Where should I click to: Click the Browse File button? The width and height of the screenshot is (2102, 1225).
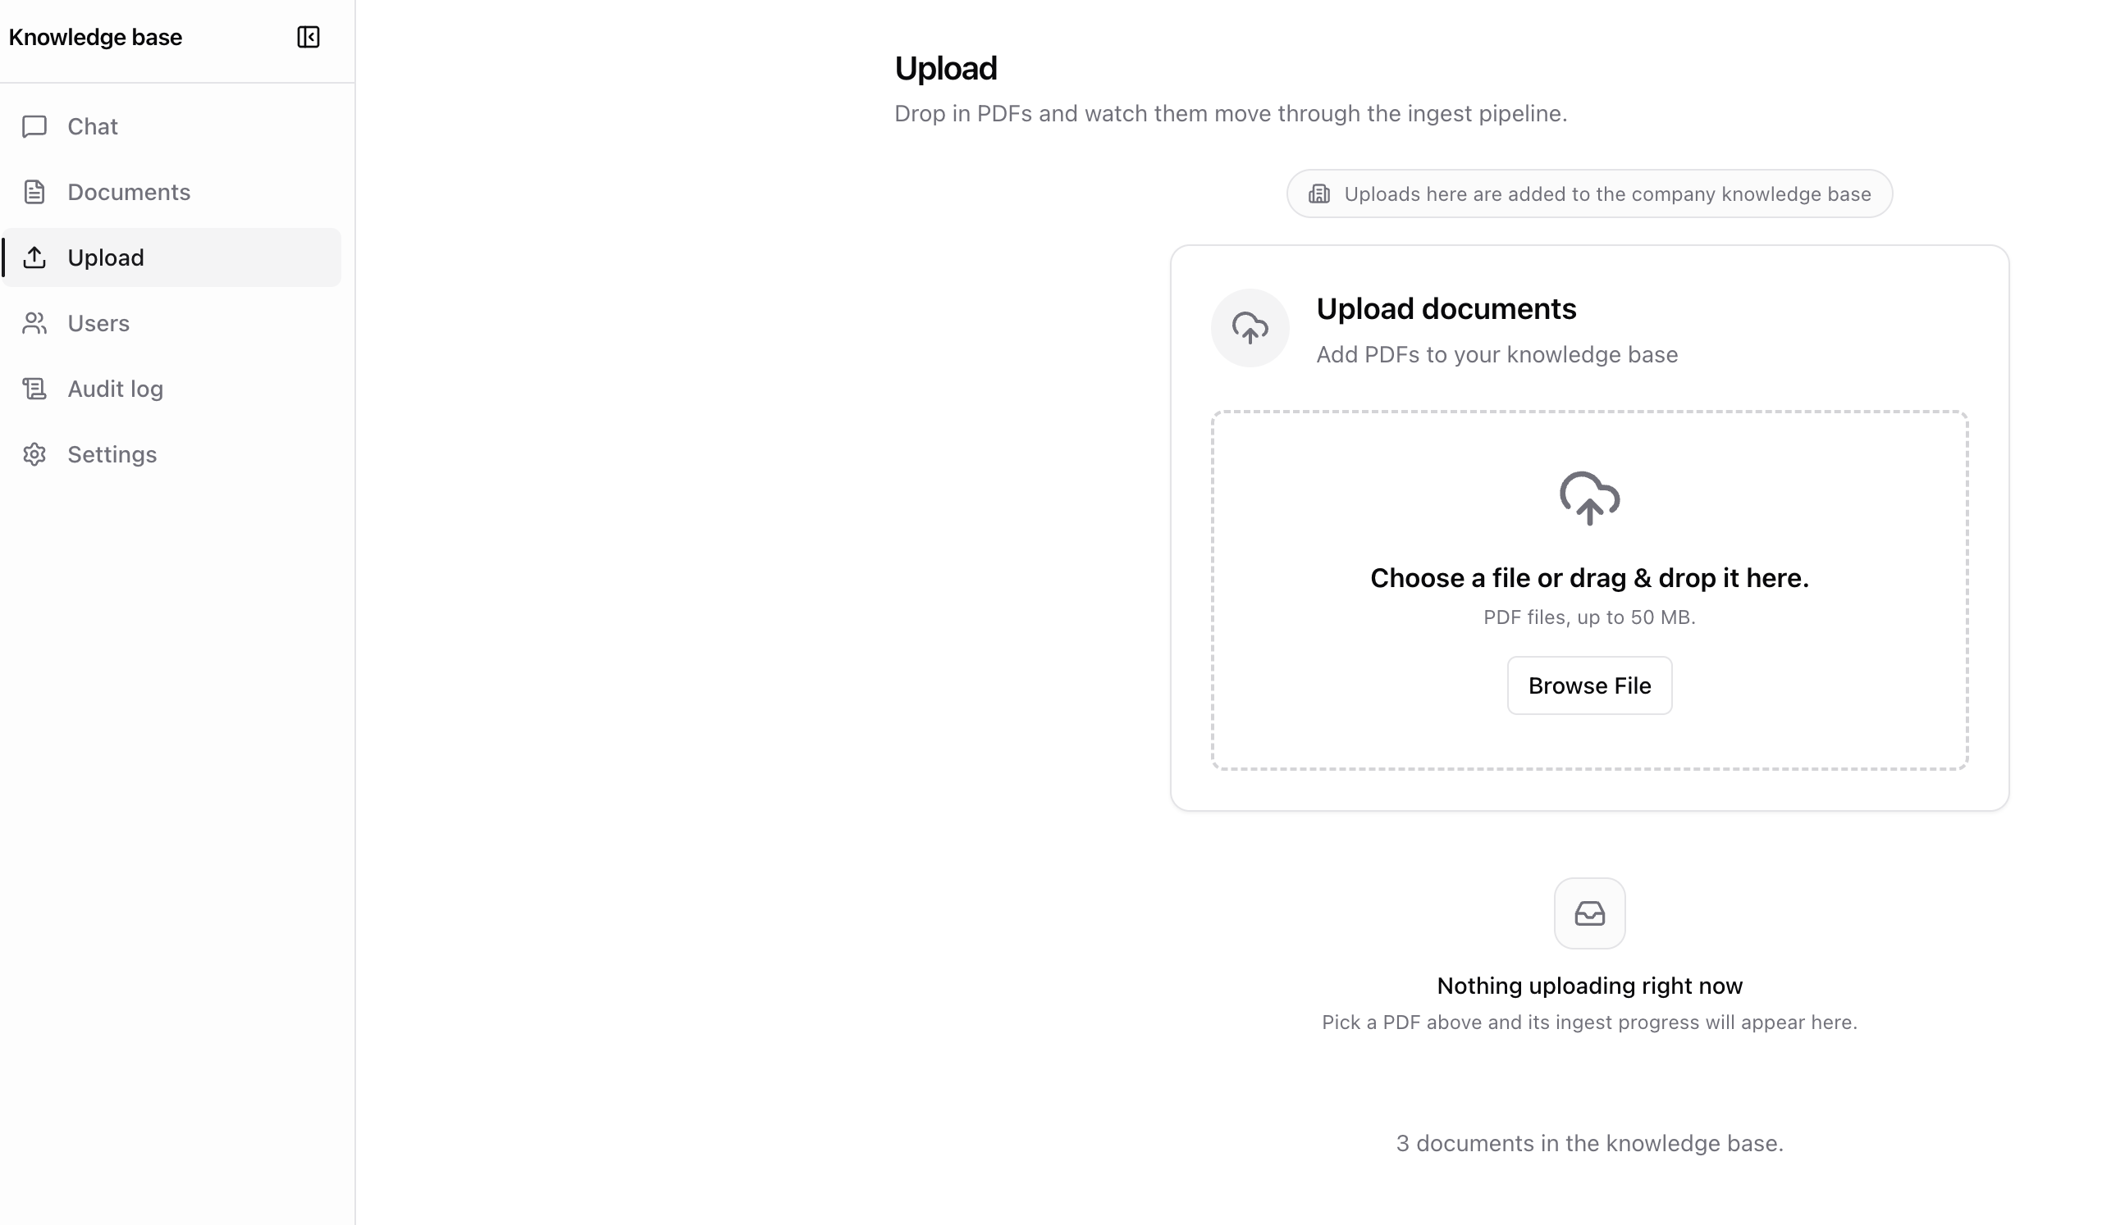coord(1589,685)
